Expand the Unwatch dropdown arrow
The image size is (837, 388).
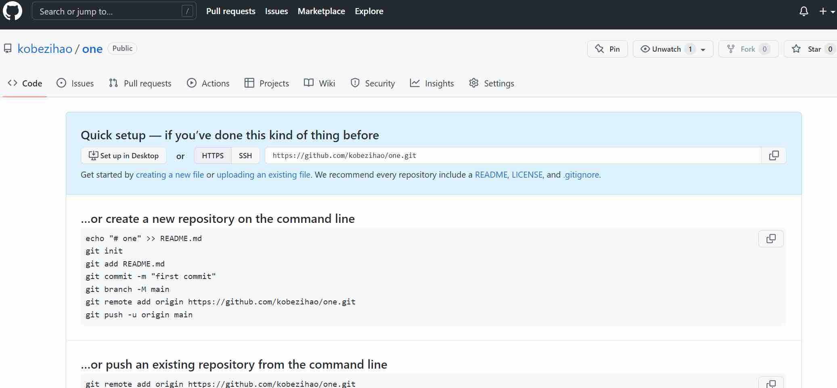point(703,49)
